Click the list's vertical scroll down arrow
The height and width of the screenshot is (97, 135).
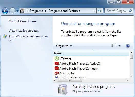point(132,76)
